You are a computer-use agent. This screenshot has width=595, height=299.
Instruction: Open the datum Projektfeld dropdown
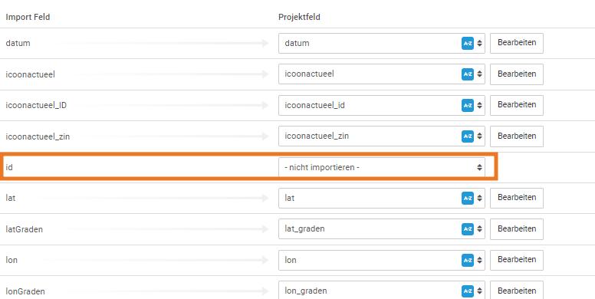tap(381, 43)
